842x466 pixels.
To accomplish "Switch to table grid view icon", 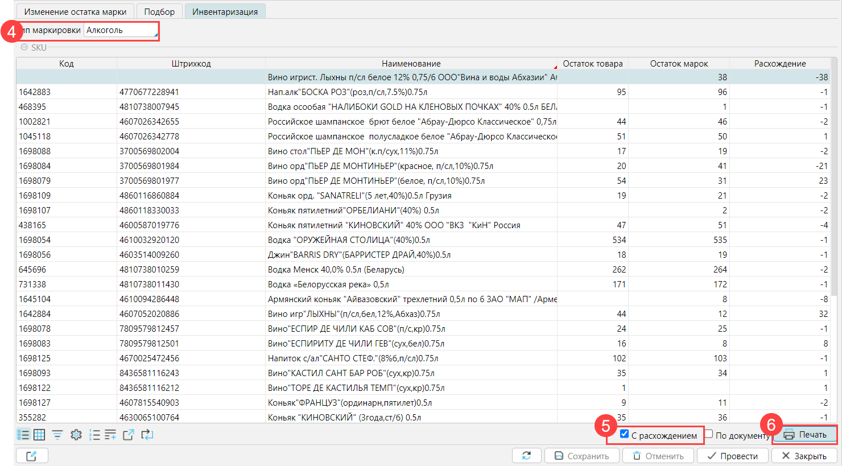I will 39,435.
